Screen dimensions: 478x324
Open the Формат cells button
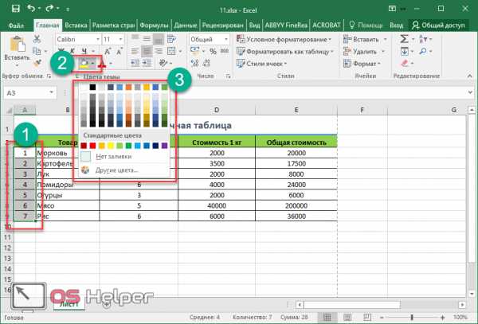coord(362,64)
